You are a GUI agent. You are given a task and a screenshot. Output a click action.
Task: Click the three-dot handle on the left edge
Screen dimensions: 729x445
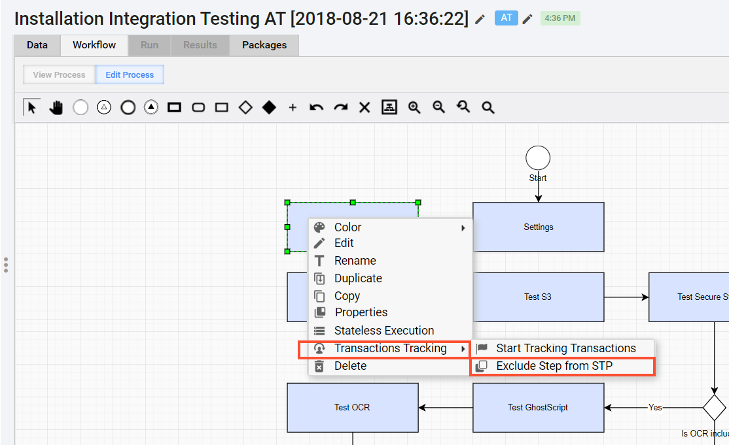pyautogui.click(x=6, y=265)
